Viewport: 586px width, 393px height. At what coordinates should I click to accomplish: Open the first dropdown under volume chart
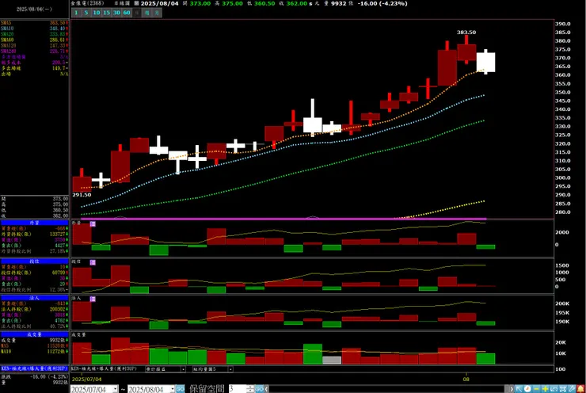click(166, 369)
